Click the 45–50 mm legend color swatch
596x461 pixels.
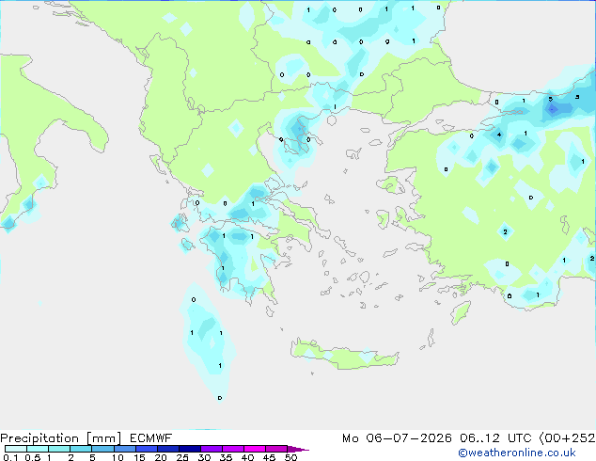(276, 449)
